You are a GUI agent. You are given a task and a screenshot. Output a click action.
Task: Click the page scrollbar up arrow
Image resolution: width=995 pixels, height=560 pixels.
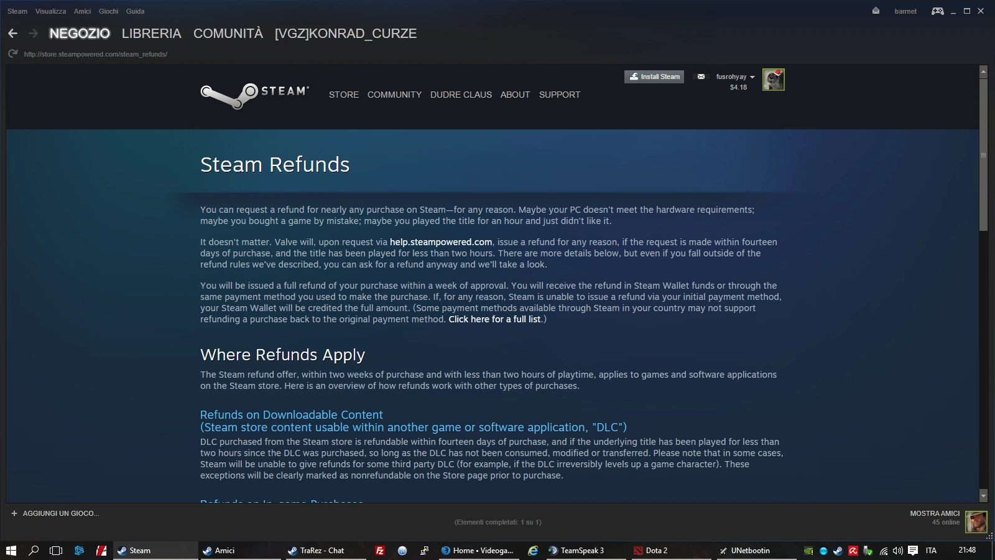[x=983, y=72]
